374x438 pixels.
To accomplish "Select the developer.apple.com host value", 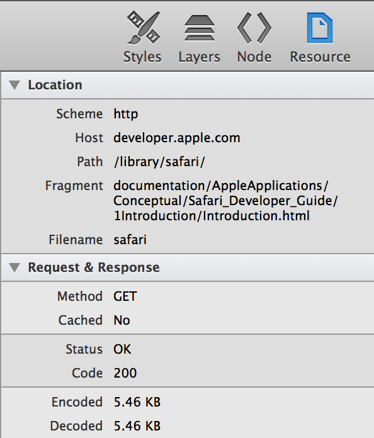I will [x=177, y=138].
